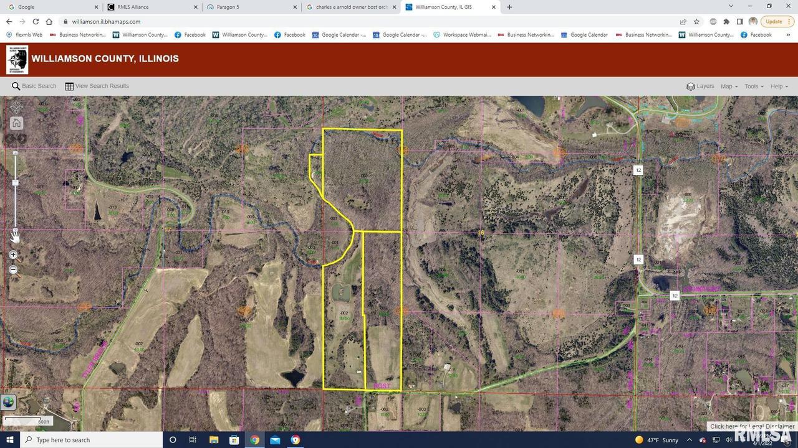Click the previous extent back arrow

[x=10, y=138]
